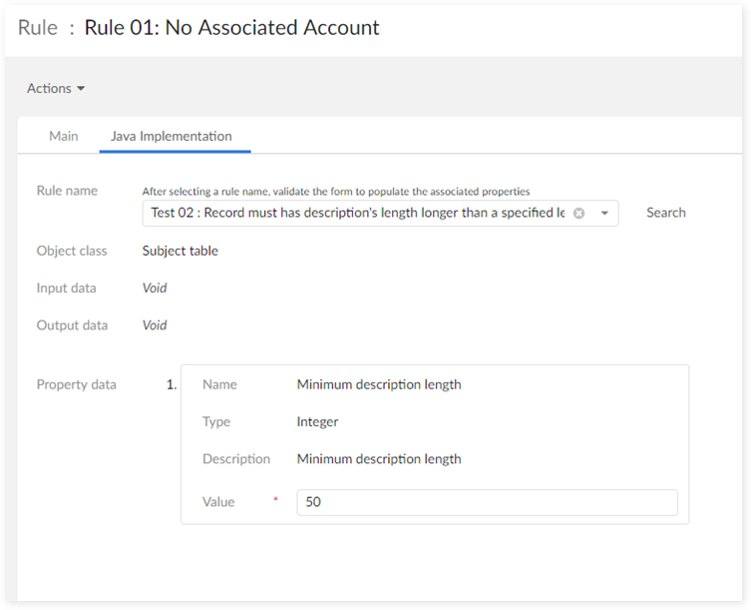Click the Rule 01: No Associated Account title
The width and height of the screenshot is (751, 610).
(231, 28)
